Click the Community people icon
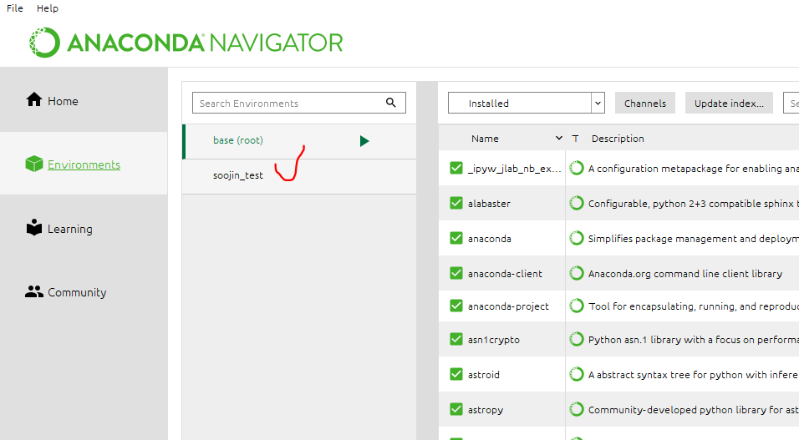Screen dimensions: 799x440 [x=34, y=292]
